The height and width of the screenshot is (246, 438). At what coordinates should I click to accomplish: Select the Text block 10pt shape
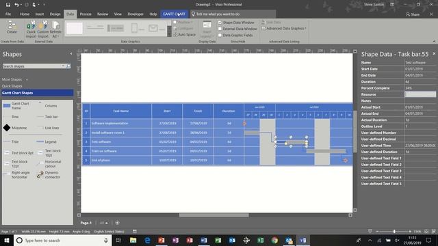pos(49,152)
